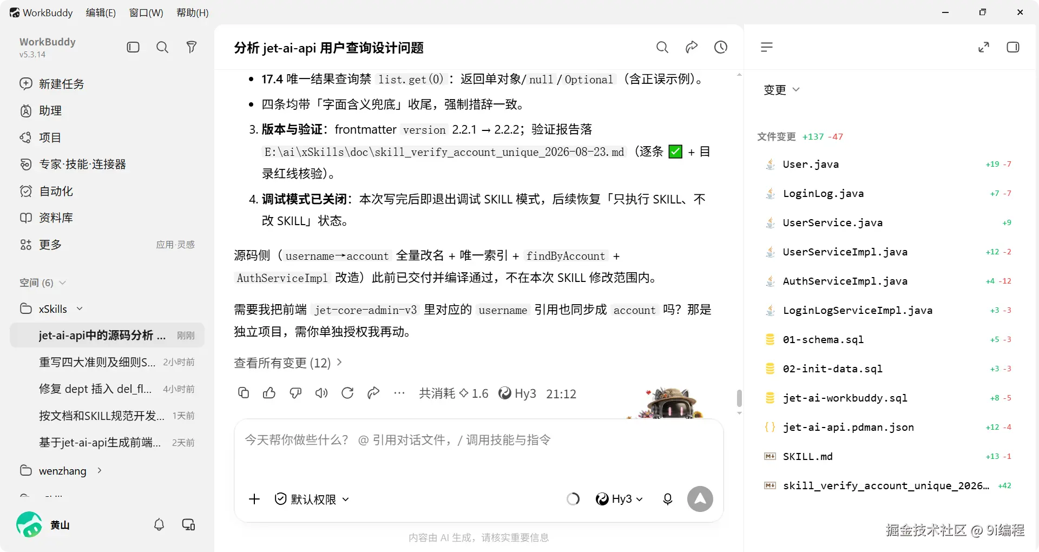Viewport: 1039px width, 552px height.
Task: Open the 编辑(E) menu
Action: pyautogui.click(x=101, y=12)
